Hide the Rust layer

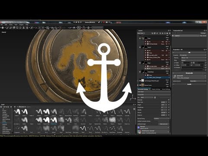140,63
